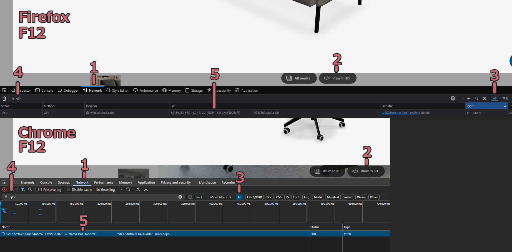Viewport: 512px width, 252px height.
Task: Open Chrome network search magnifier
Action: pyautogui.click(x=30, y=189)
